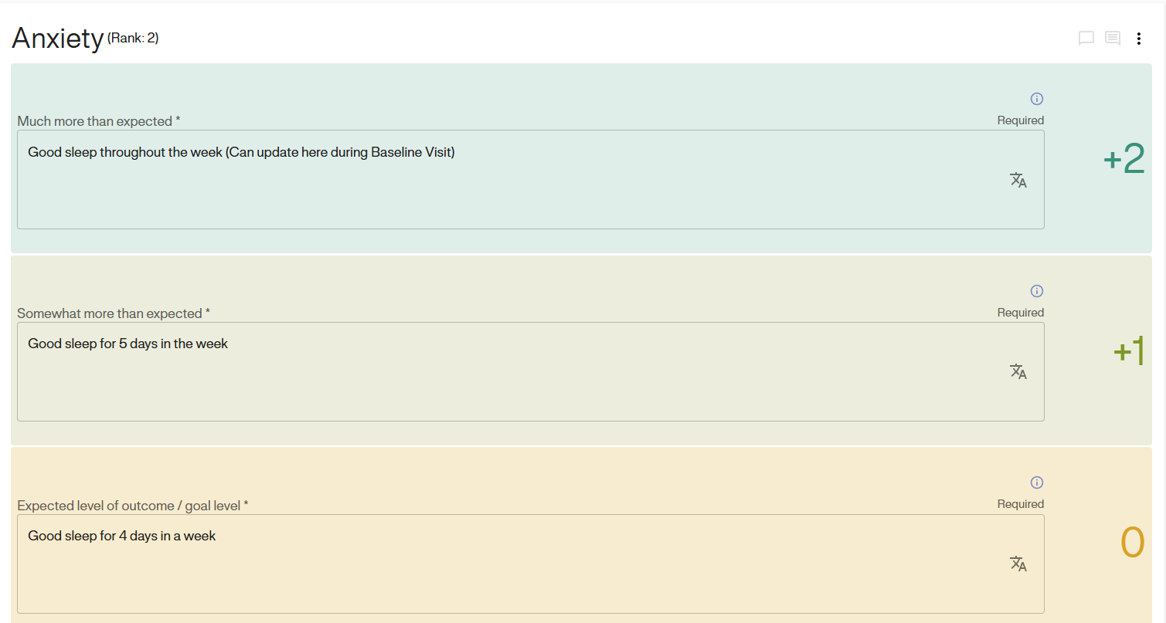The width and height of the screenshot is (1166, 623).
Task: Open the three-dot more options menu
Action: coord(1138,39)
